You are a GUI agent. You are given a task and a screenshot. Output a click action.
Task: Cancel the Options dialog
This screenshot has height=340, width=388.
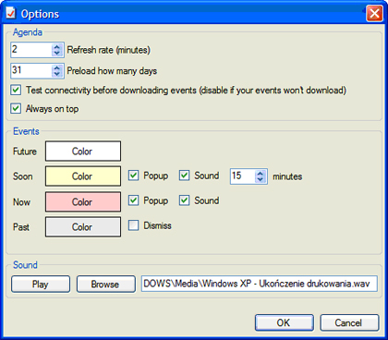coord(349,322)
